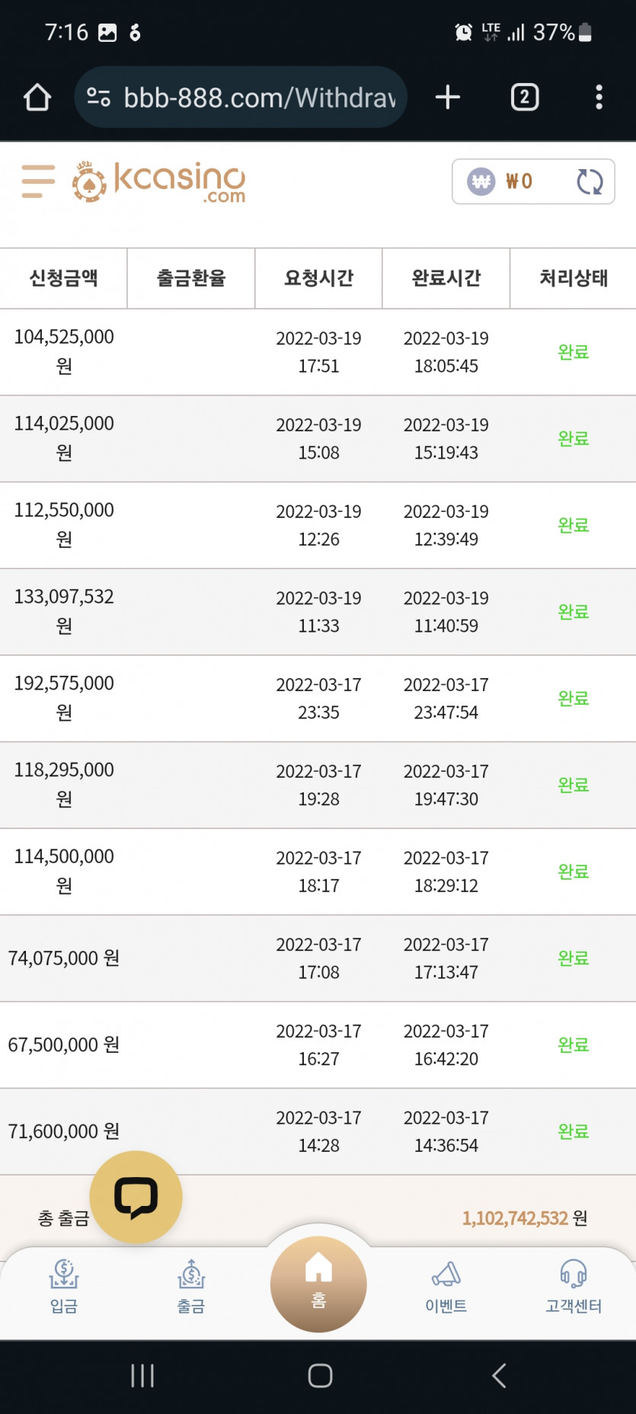Open 고객센터 customer support
Viewport: 636px width, 1414px height.
pos(574,1286)
